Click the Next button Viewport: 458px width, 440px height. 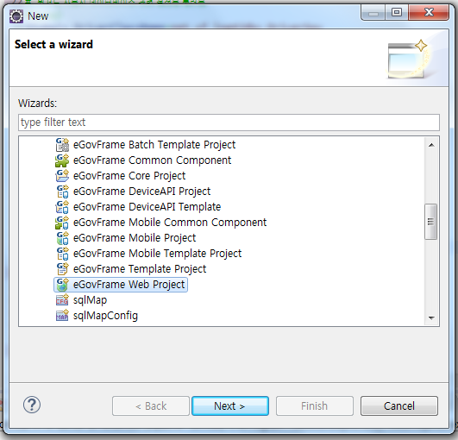click(230, 405)
